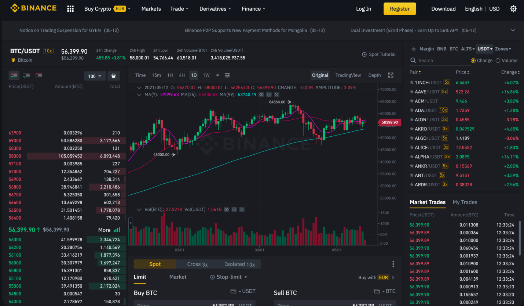Open the Markets menu item
The height and width of the screenshot is (306, 524).
[x=151, y=9]
